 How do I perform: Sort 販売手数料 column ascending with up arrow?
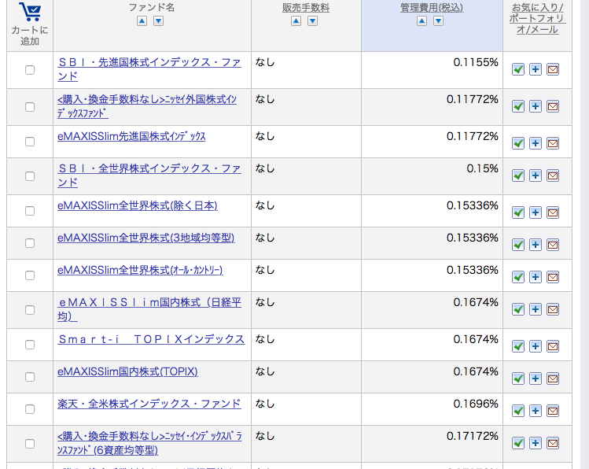pyautogui.click(x=296, y=21)
